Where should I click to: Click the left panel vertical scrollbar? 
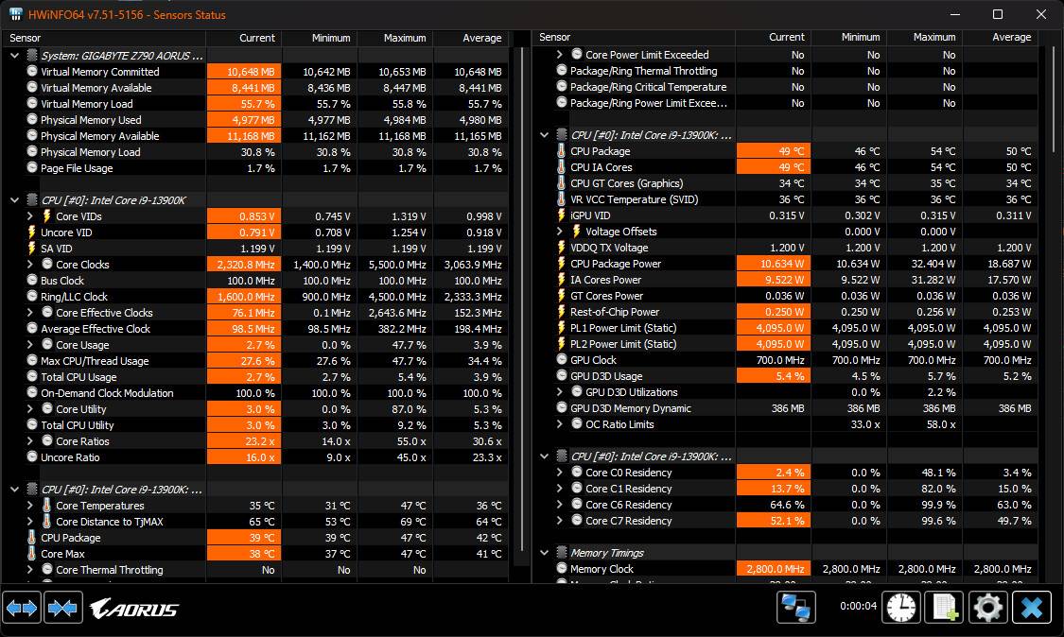pyautogui.click(x=523, y=284)
